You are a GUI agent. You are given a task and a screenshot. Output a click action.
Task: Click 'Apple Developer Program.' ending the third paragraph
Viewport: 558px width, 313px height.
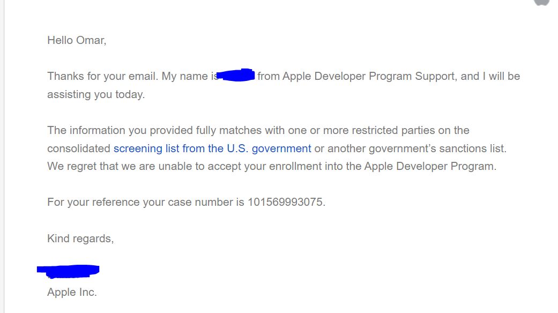click(430, 166)
